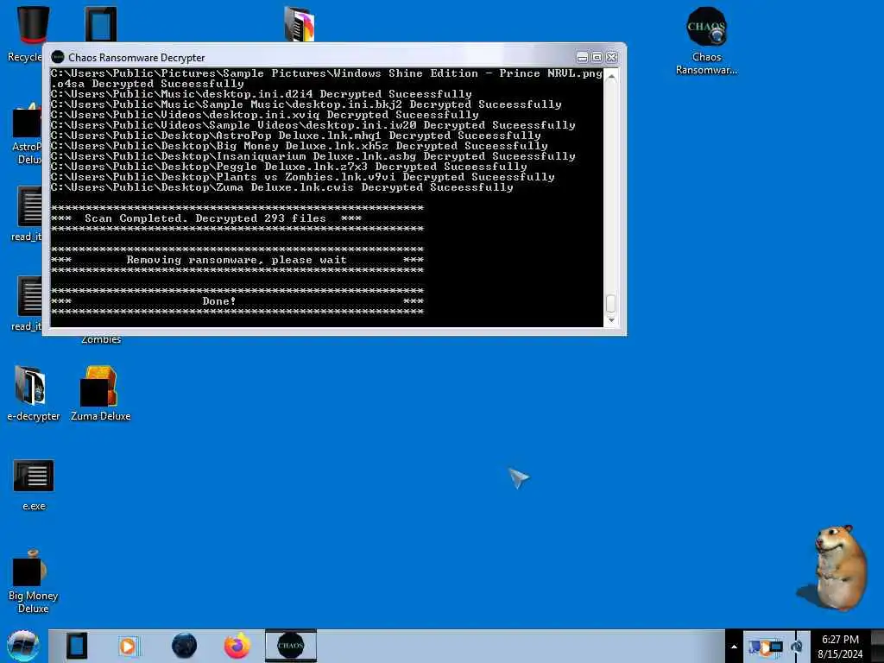Select the Chaos decrypter taskbar button
The image size is (884, 663).
(291, 646)
